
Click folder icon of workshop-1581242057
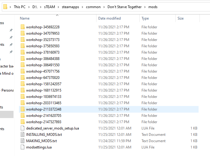click(x=23, y=84)
